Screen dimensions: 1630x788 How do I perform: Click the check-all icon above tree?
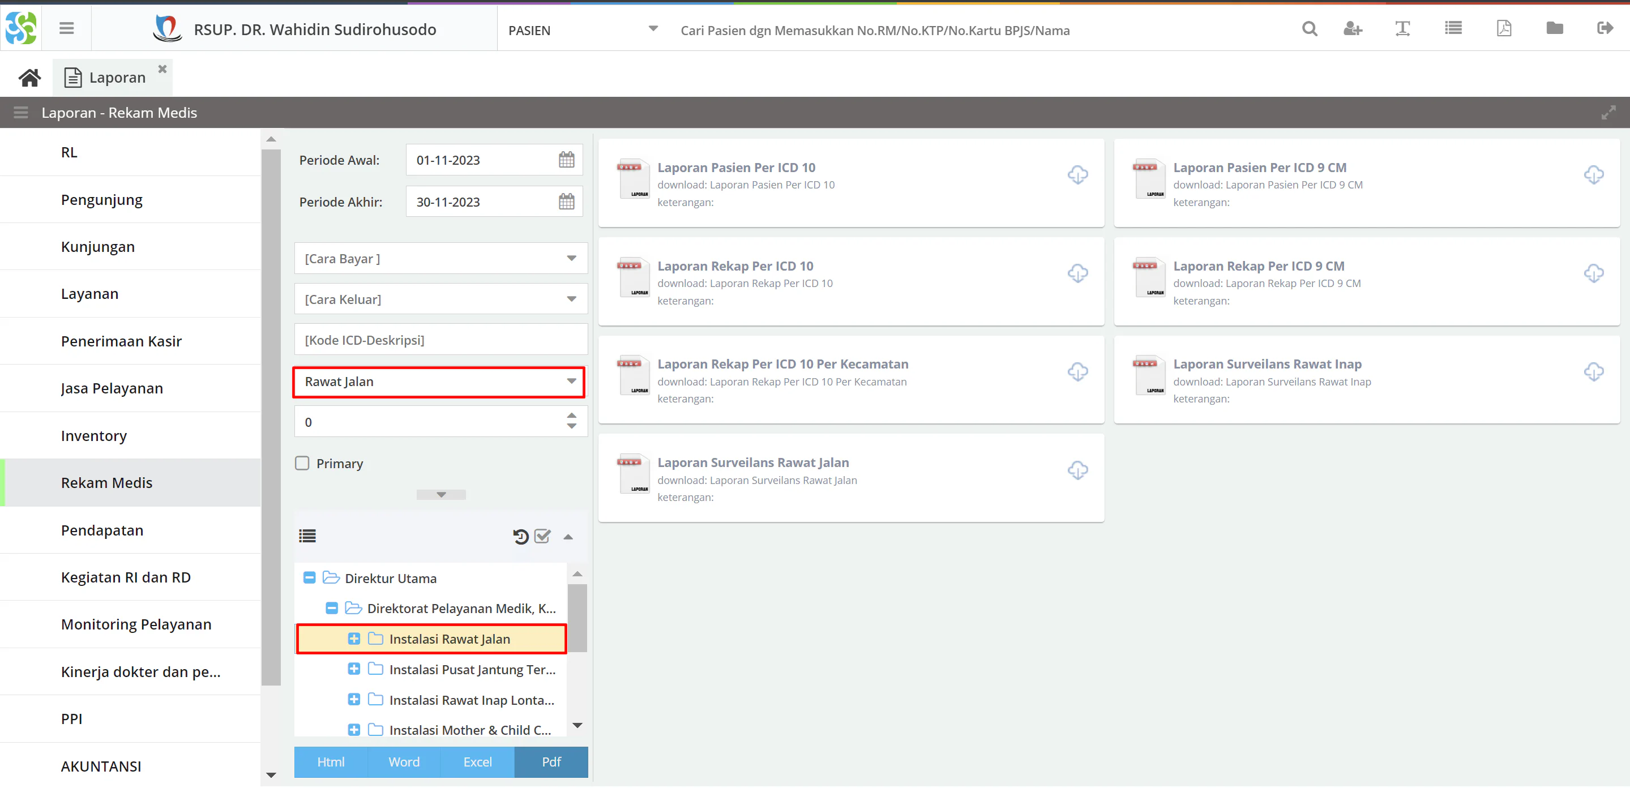coord(542,537)
